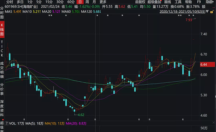Click the MA20 5.12 indicator label
216x132 pixels.
(x=51, y=12)
